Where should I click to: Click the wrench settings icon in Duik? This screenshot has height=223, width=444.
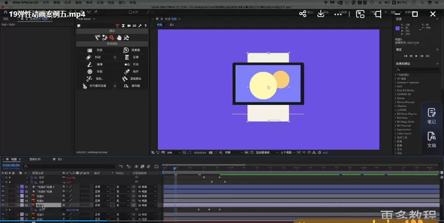[x=140, y=25]
